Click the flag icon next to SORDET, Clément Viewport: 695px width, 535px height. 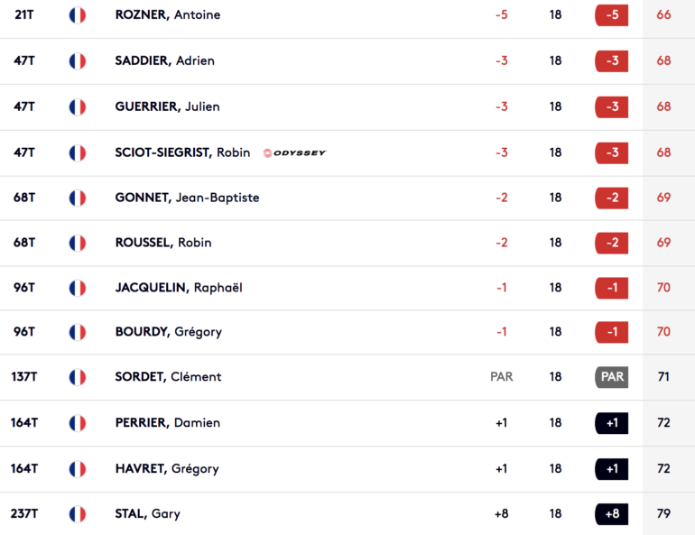coord(78,377)
